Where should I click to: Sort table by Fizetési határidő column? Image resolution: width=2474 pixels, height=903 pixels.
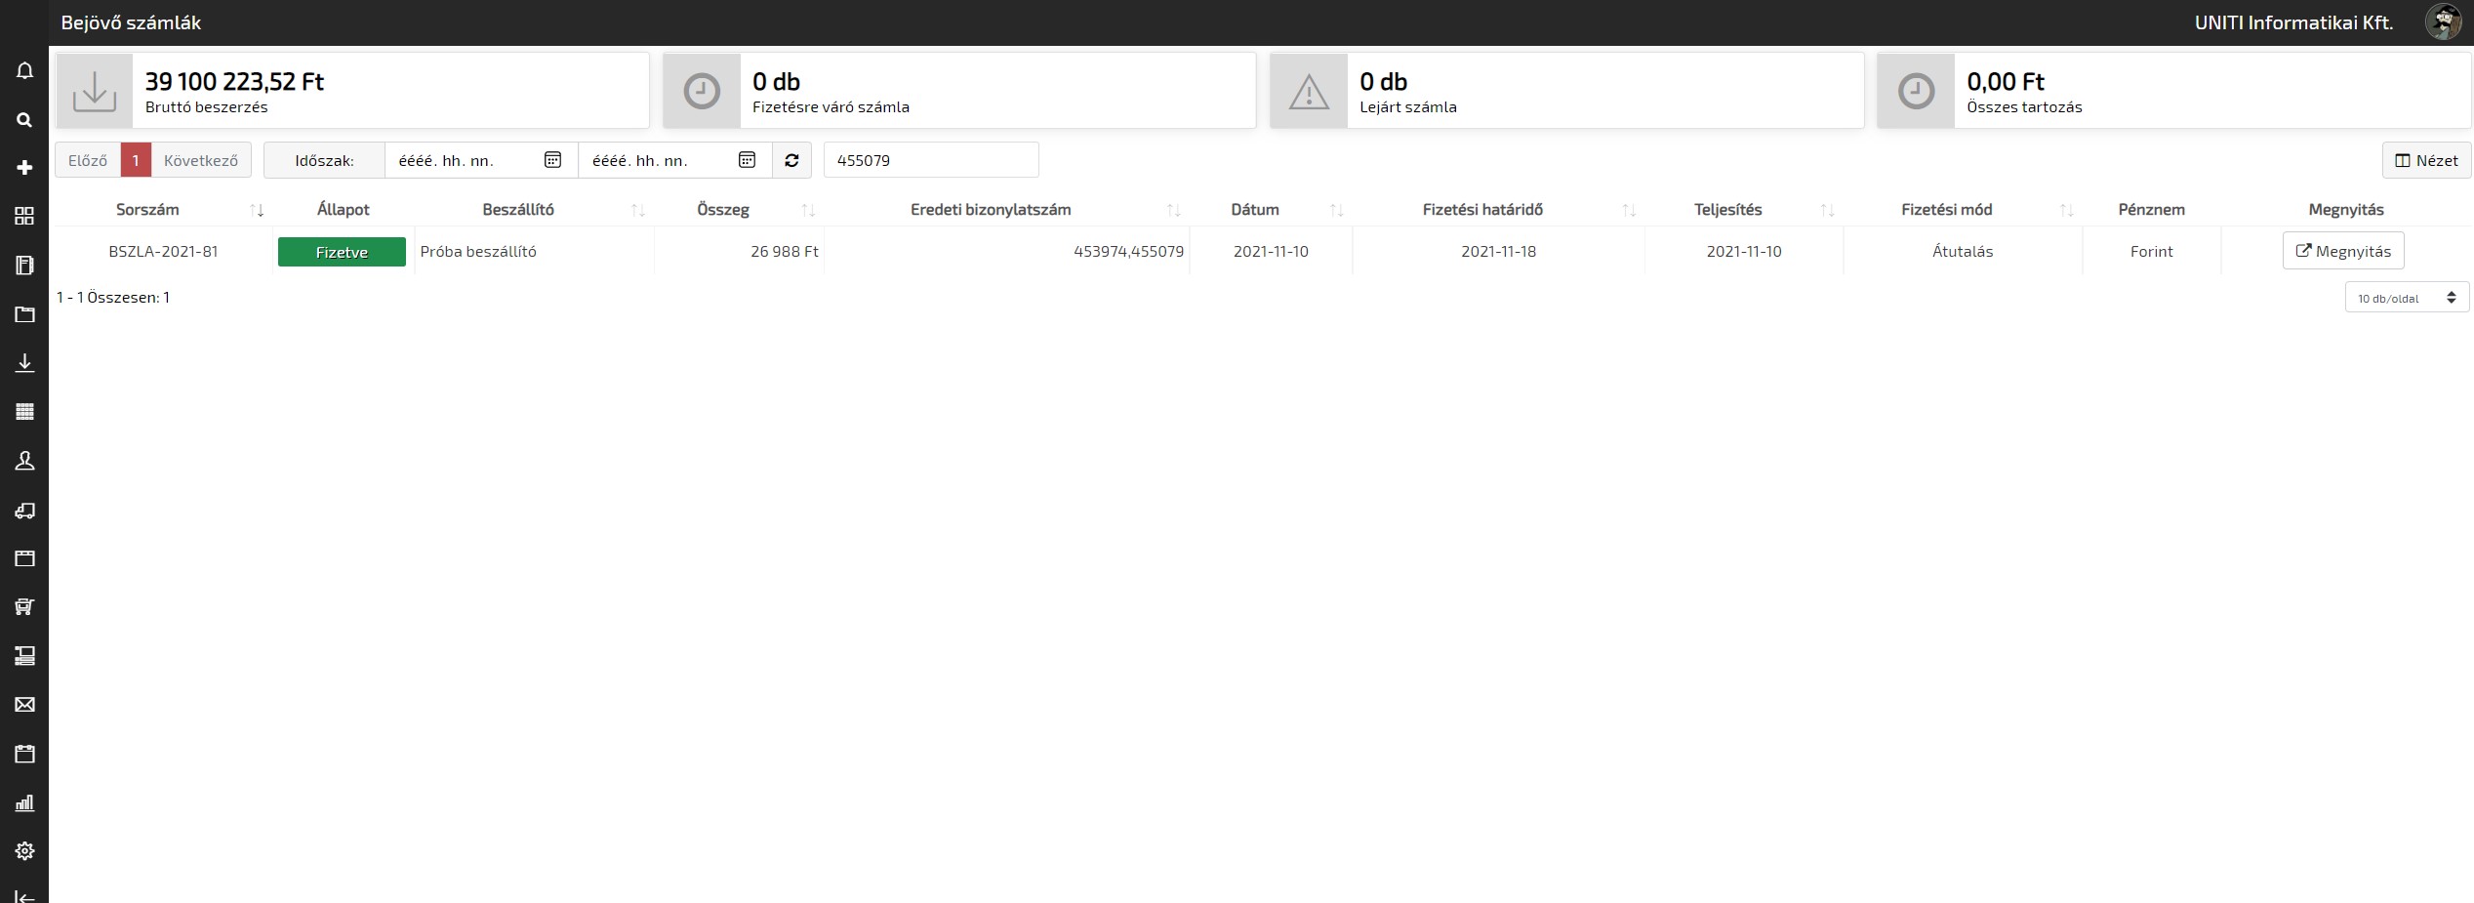click(x=1629, y=210)
